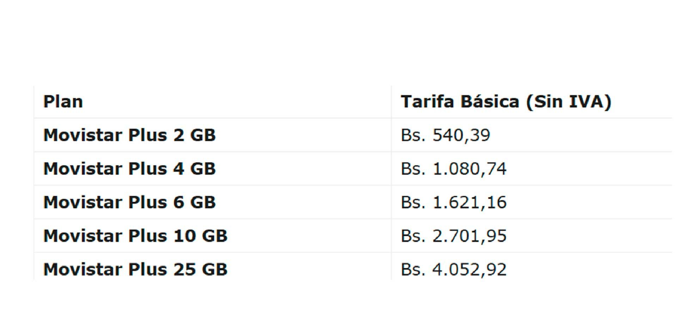Click the Plan column header
Viewport: 677px width, 327px height.
click(x=63, y=102)
